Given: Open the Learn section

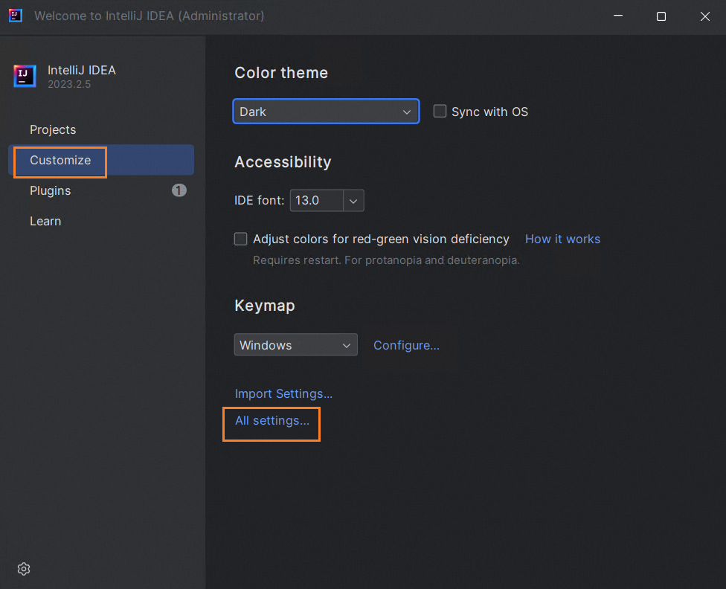Looking at the screenshot, I should coord(101,222).
